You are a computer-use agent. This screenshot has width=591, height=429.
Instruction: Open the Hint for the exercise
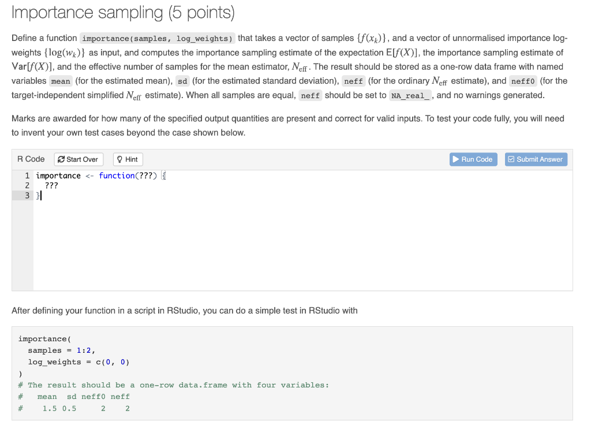128,159
